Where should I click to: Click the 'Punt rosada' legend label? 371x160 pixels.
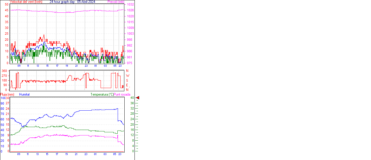click(x=122, y=94)
